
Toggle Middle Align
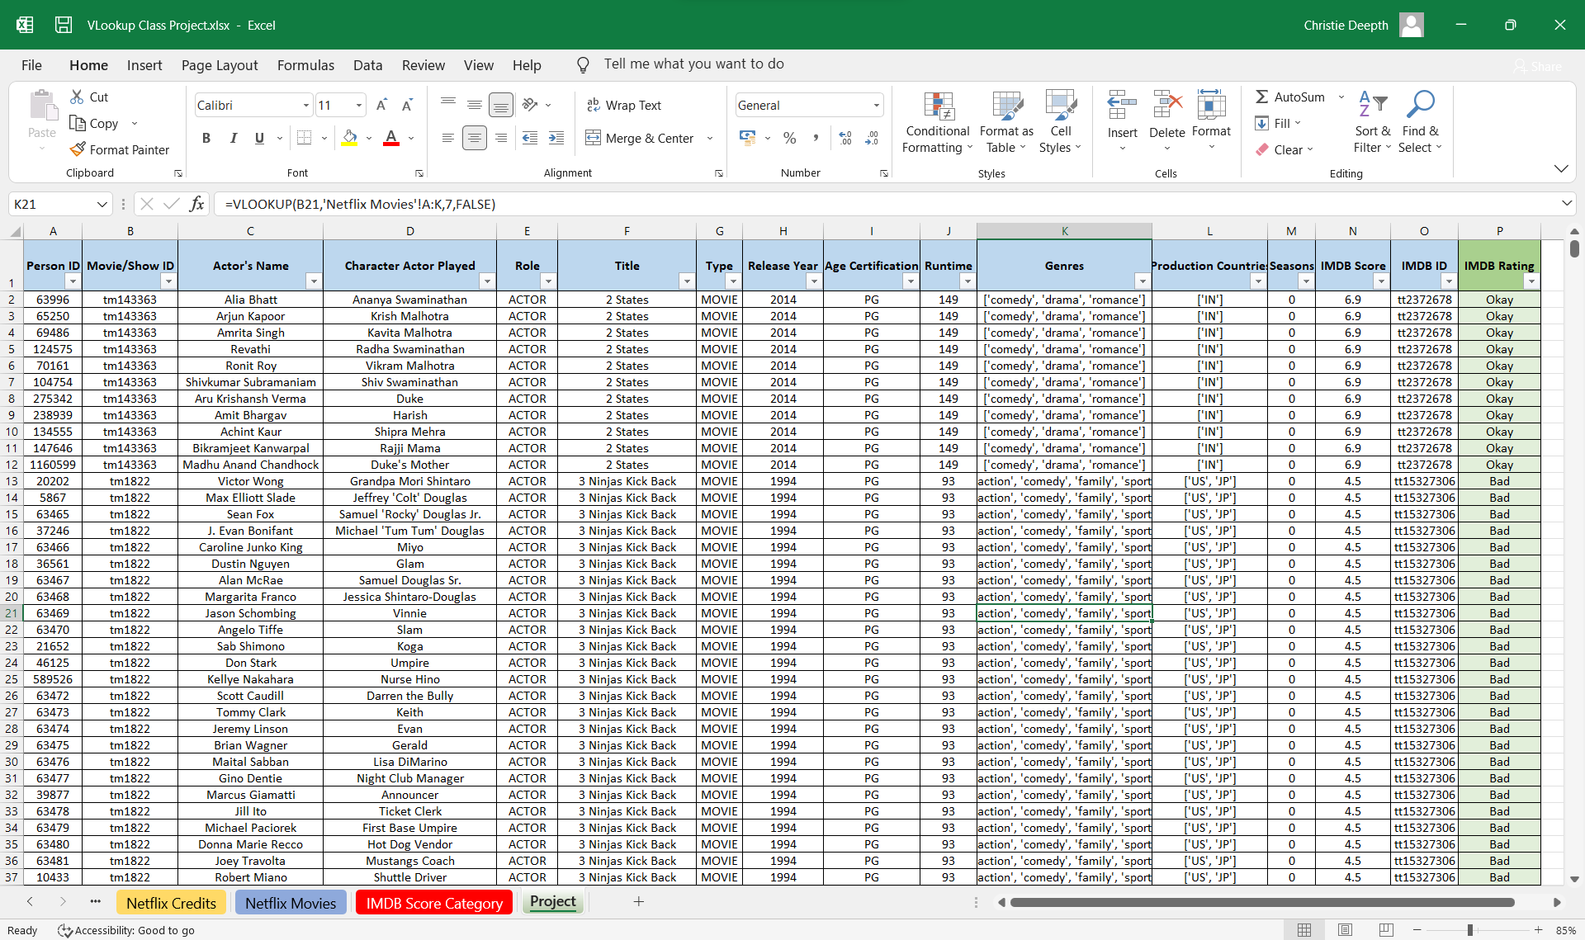point(474,105)
